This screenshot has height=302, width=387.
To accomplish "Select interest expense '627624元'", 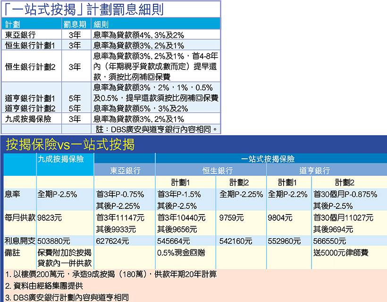I will pos(112,241).
